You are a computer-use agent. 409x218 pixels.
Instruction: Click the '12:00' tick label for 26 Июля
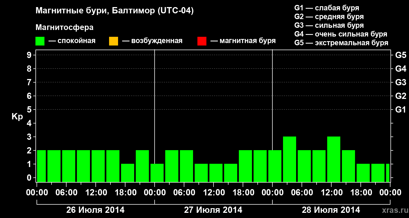(x=96, y=192)
